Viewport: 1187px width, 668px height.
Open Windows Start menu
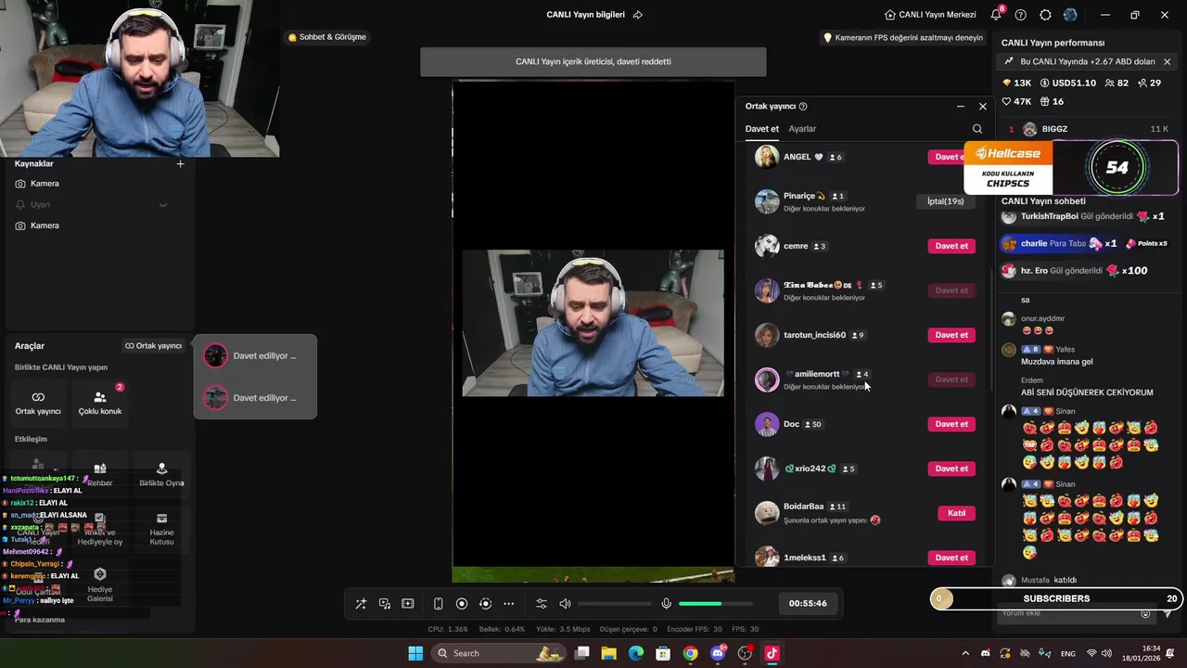tap(415, 653)
